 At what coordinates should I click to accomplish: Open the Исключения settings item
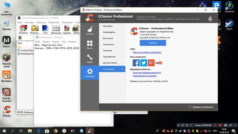(x=112, y=44)
